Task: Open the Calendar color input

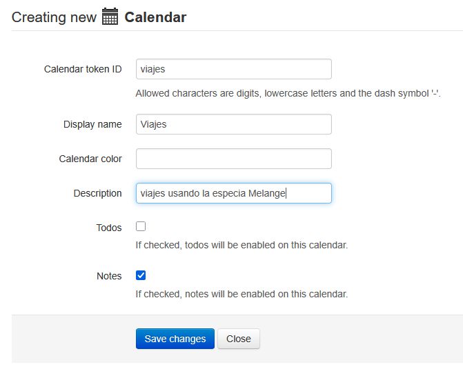Action: click(x=233, y=159)
